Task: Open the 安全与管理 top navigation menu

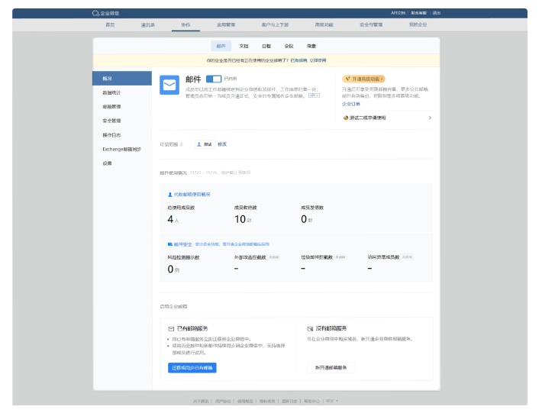Action: coord(371,25)
